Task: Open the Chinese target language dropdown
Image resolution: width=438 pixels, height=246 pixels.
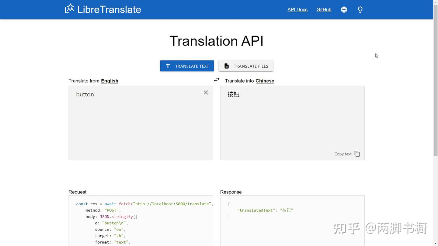Action: (265, 81)
